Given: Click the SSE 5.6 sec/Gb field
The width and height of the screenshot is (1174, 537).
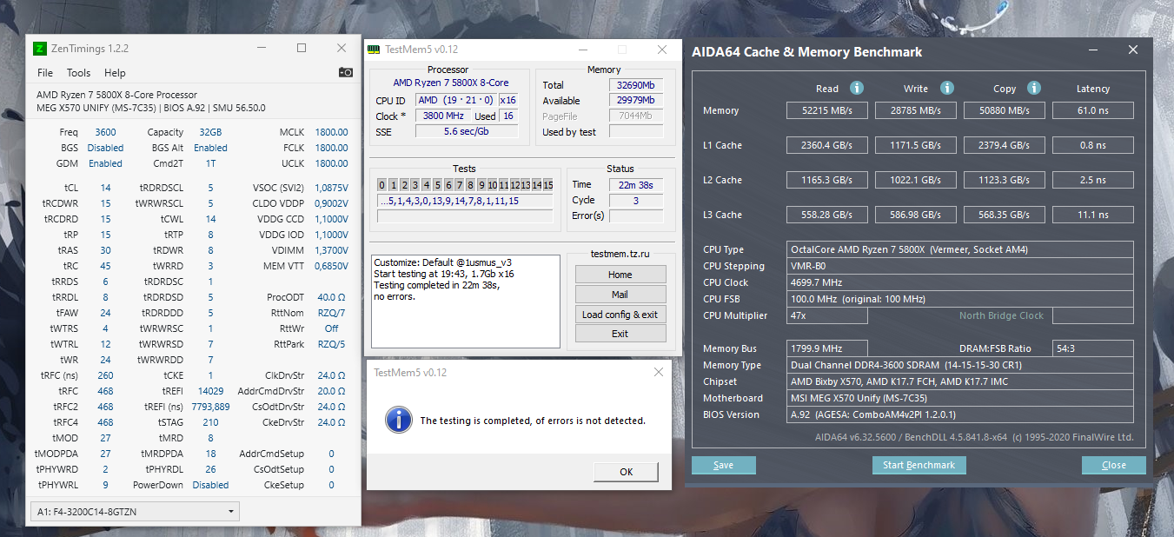Looking at the screenshot, I should click(x=468, y=131).
